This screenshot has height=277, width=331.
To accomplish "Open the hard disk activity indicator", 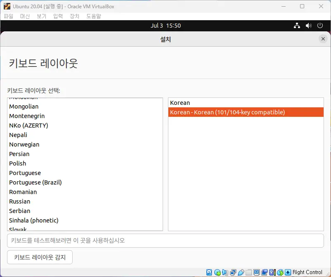I will tap(209, 272).
